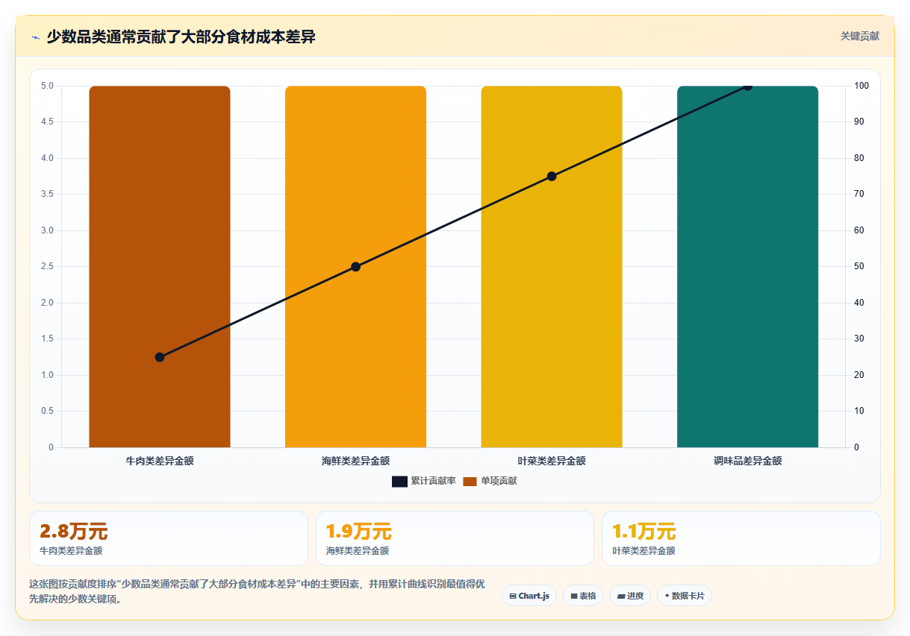Viewport: 910px width, 636px height.
Task: Click the cumulative line point at 25
Action: pos(160,357)
